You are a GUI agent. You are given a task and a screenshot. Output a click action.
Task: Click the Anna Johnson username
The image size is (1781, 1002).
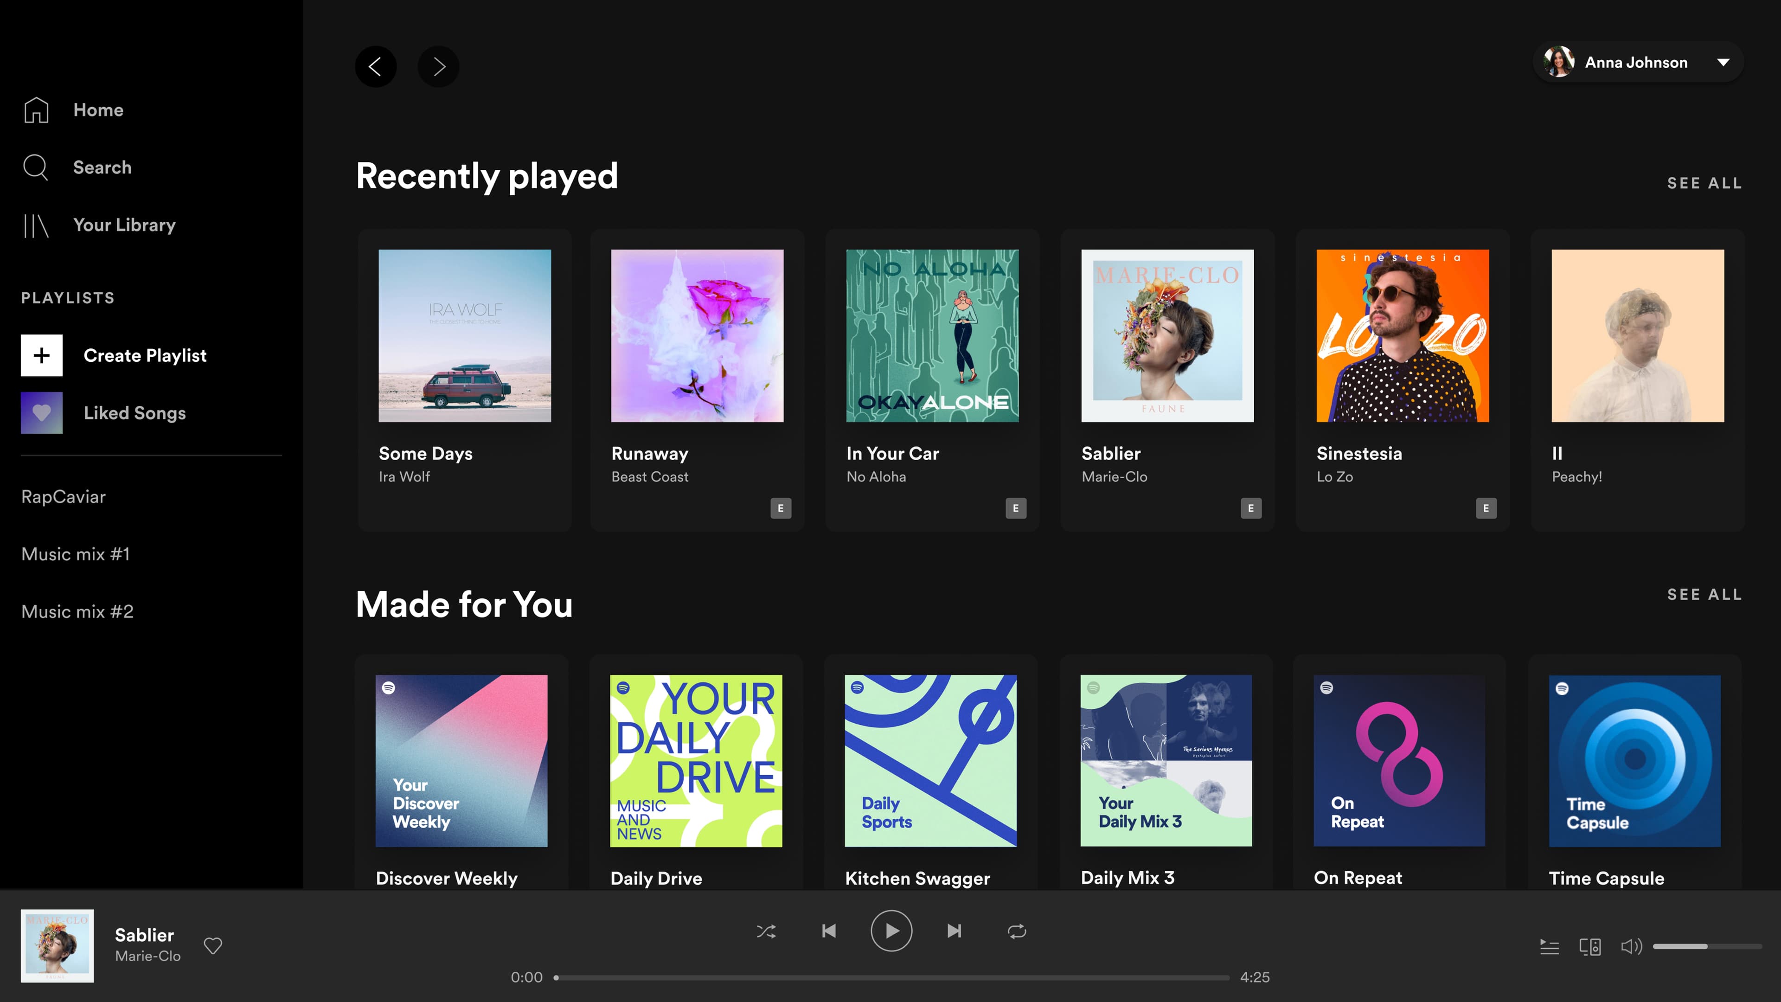click(x=1636, y=62)
